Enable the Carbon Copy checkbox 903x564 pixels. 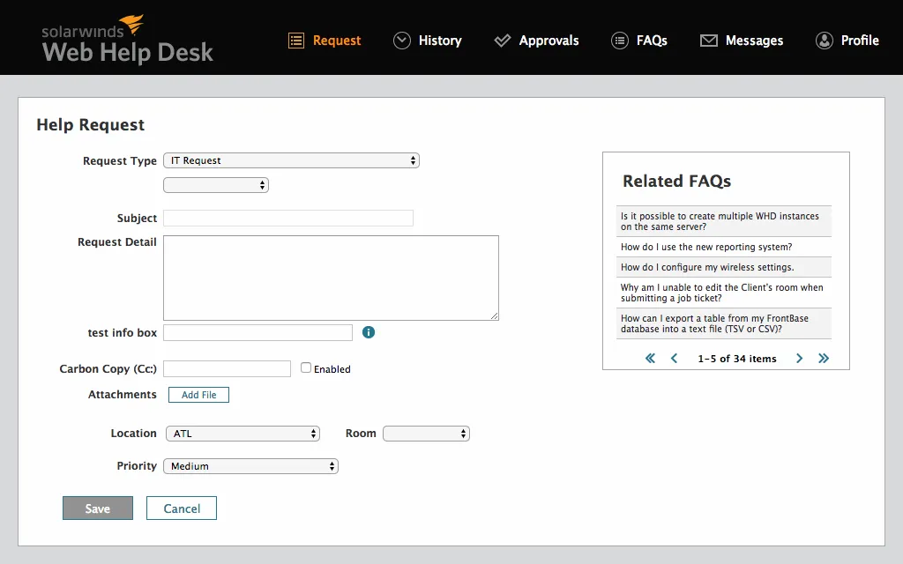(304, 367)
